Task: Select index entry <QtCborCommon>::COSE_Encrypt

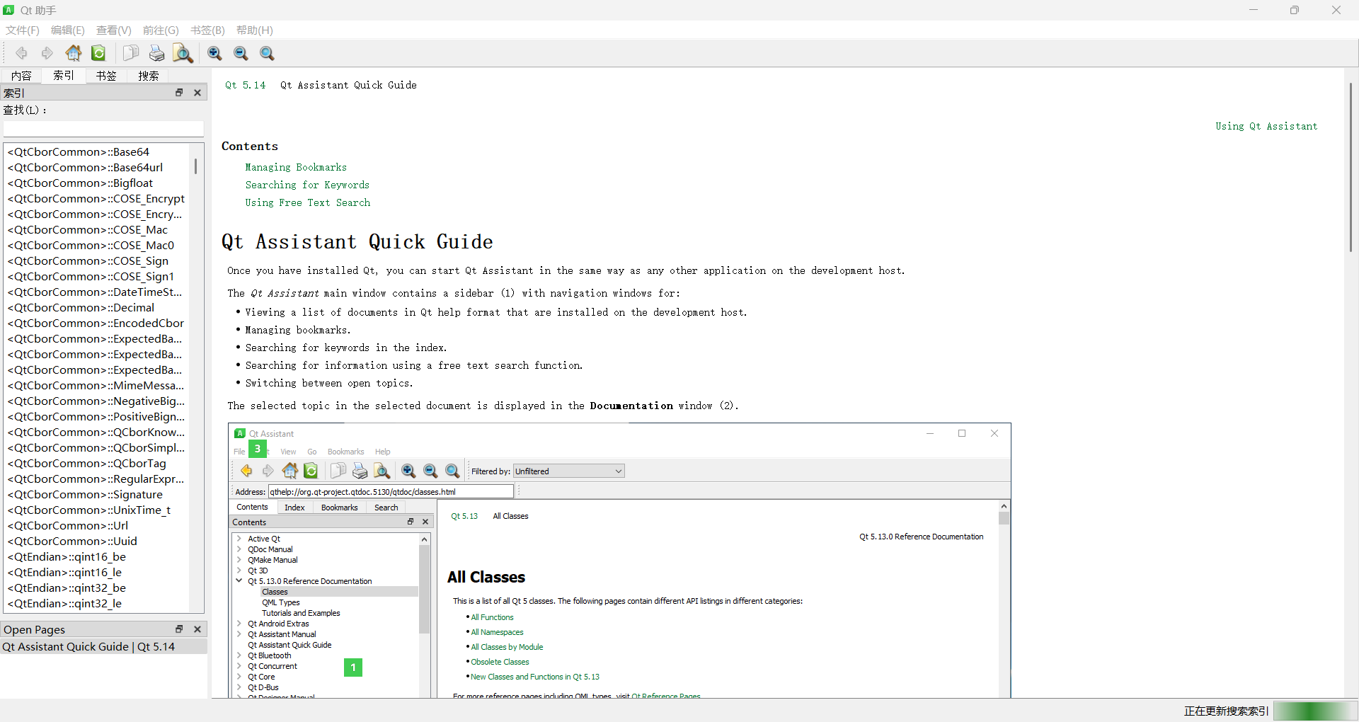Action: pyautogui.click(x=97, y=198)
